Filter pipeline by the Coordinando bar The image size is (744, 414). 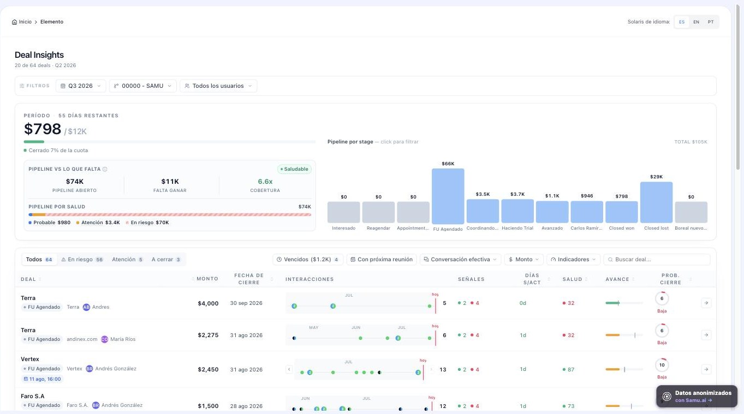click(483, 211)
